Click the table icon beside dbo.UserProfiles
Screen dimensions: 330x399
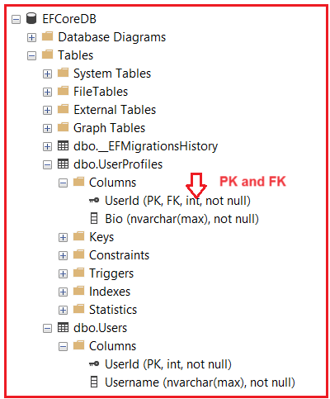coord(63,164)
